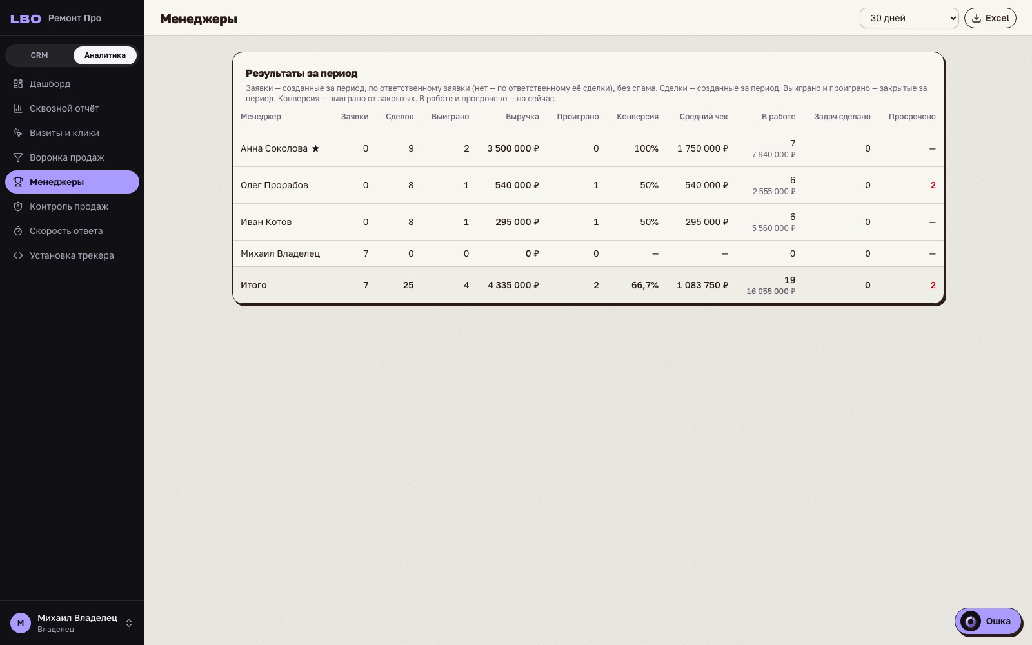
Task: Open the Дашборд section
Action: tap(72, 84)
